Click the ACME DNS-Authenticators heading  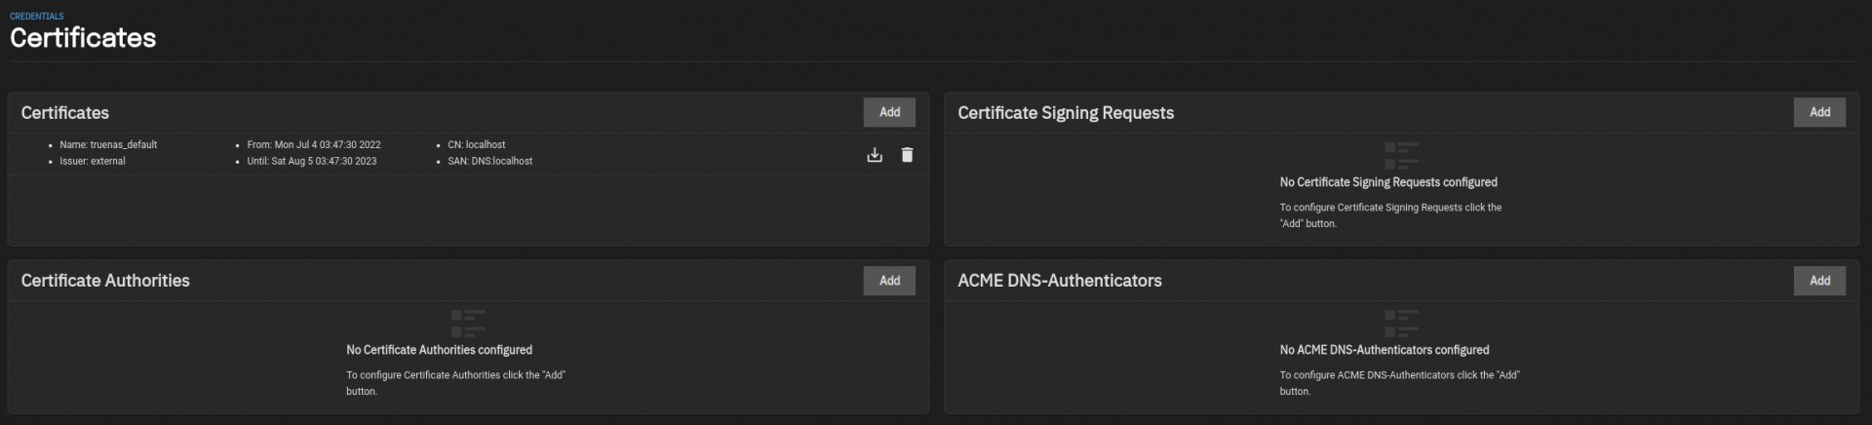click(1060, 281)
